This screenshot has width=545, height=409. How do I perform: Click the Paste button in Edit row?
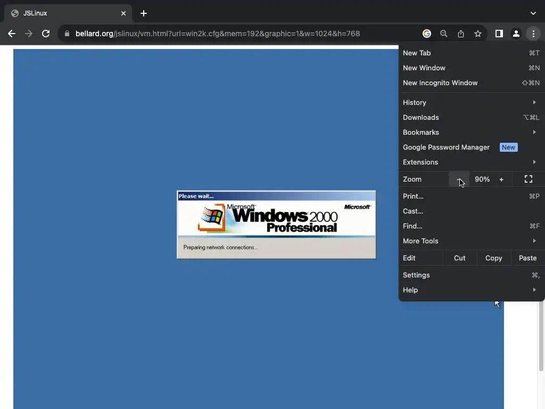coord(527,258)
